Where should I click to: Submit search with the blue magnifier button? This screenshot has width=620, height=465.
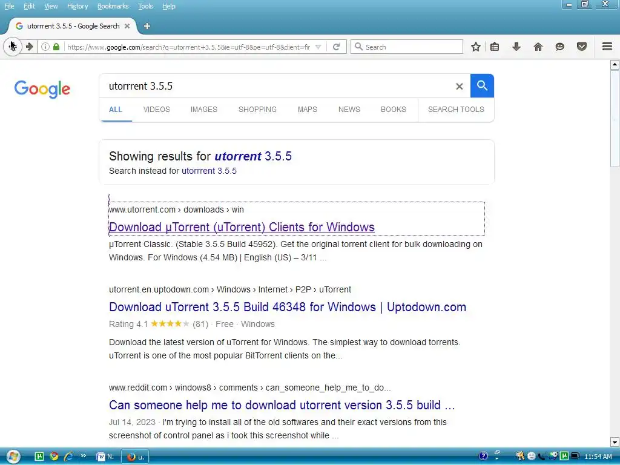[x=482, y=85]
